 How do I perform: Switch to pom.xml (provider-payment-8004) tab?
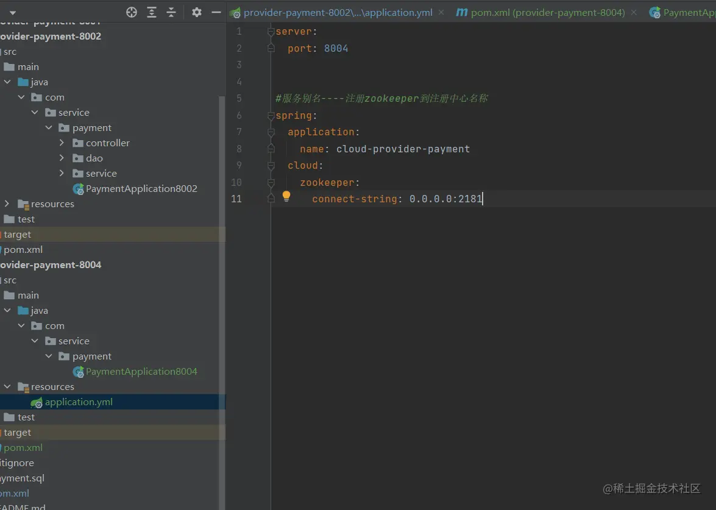[547, 12]
